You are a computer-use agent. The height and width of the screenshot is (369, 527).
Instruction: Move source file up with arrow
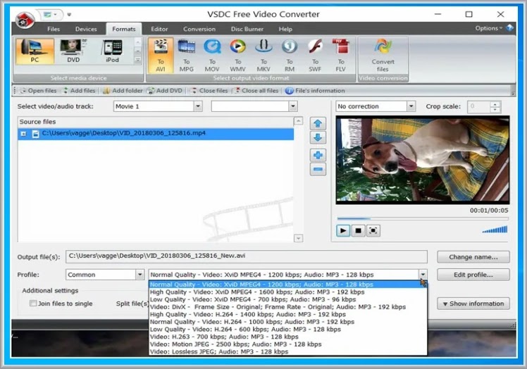[318, 124]
